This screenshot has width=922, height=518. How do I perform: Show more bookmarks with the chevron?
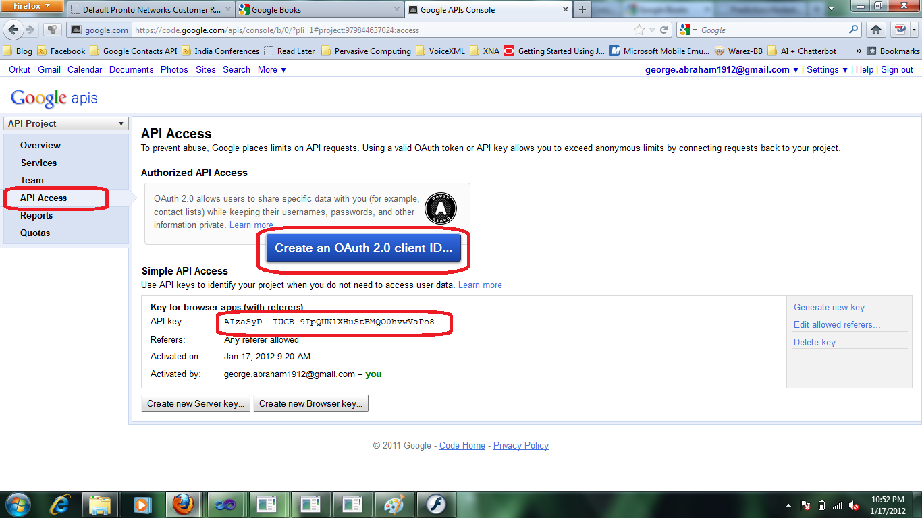coord(859,51)
